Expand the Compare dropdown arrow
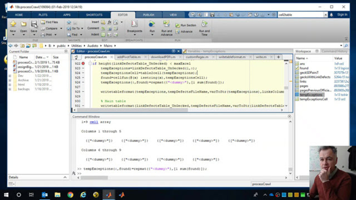The width and height of the screenshot is (356, 200). (61, 28)
